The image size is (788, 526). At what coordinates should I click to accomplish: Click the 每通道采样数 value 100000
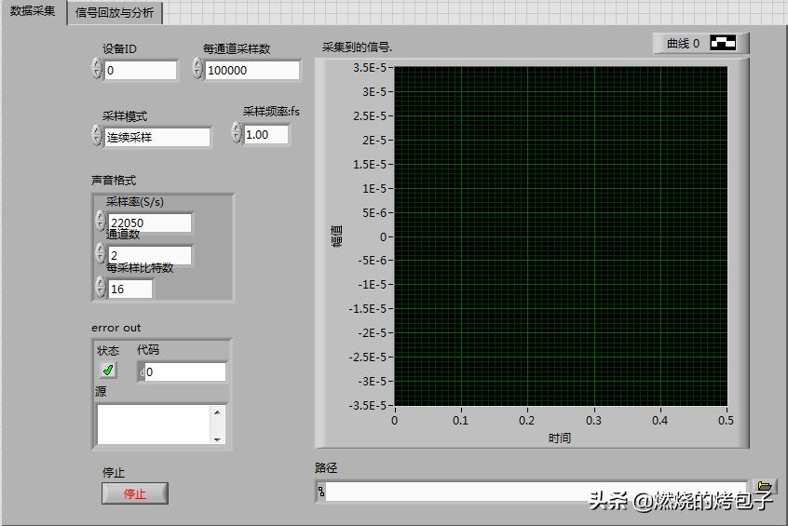pyautogui.click(x=252, y=71)
